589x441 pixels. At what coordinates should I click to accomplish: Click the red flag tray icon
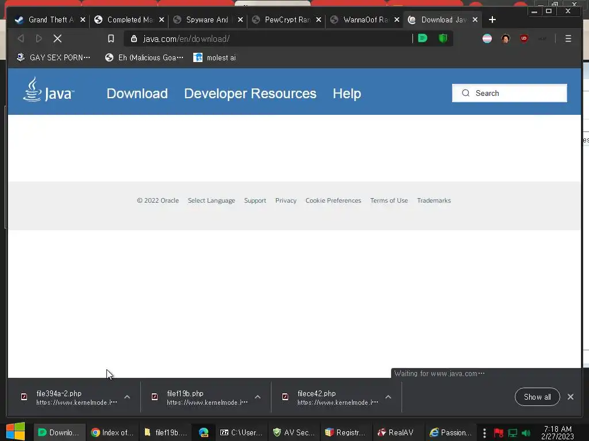[x=499, y=433]
